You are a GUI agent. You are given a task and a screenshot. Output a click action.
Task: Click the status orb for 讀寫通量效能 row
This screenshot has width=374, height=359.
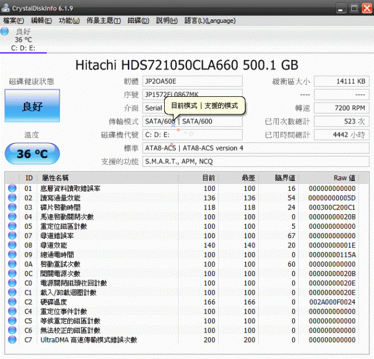click(12, 198)
